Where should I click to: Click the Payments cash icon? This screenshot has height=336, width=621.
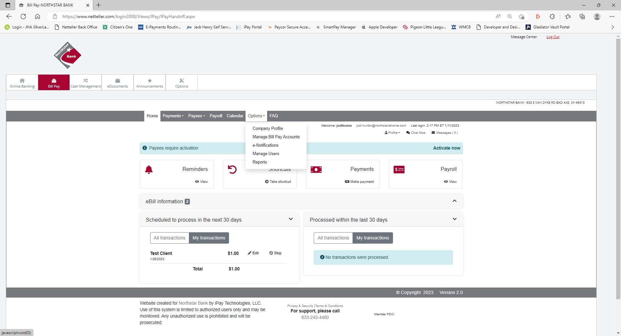[x=316, y=170]
